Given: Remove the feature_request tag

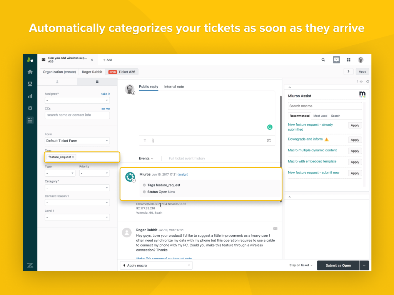Looking at the screenshot, I should 73,157.
